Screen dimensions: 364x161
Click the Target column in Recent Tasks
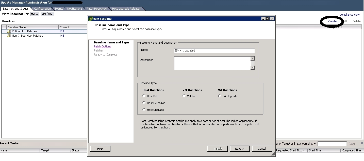55,150
